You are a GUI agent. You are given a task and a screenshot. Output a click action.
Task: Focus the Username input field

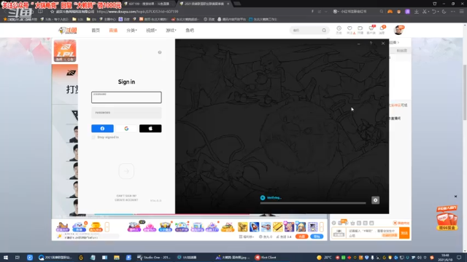(126, 97)
